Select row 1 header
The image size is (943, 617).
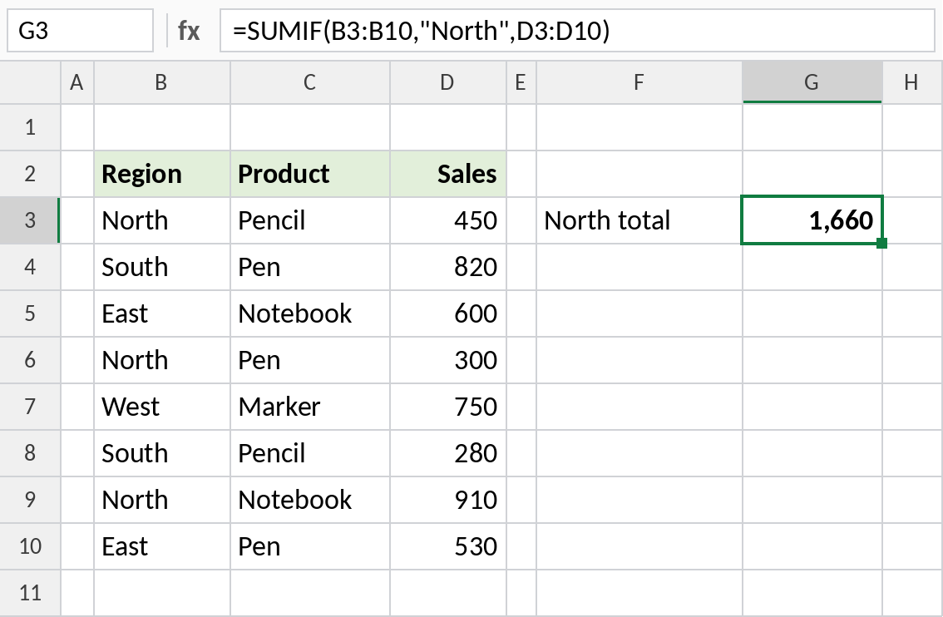click(30, 127)
